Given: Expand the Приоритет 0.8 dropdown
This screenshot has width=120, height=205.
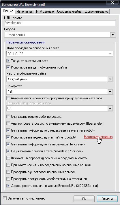Looking at the screenshot, I should pyautogui.click(x=110, y=92).
